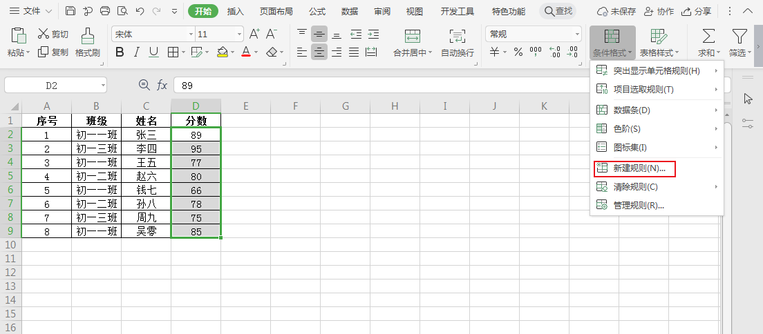Apply thousands separator 000 format

point(535,52)
